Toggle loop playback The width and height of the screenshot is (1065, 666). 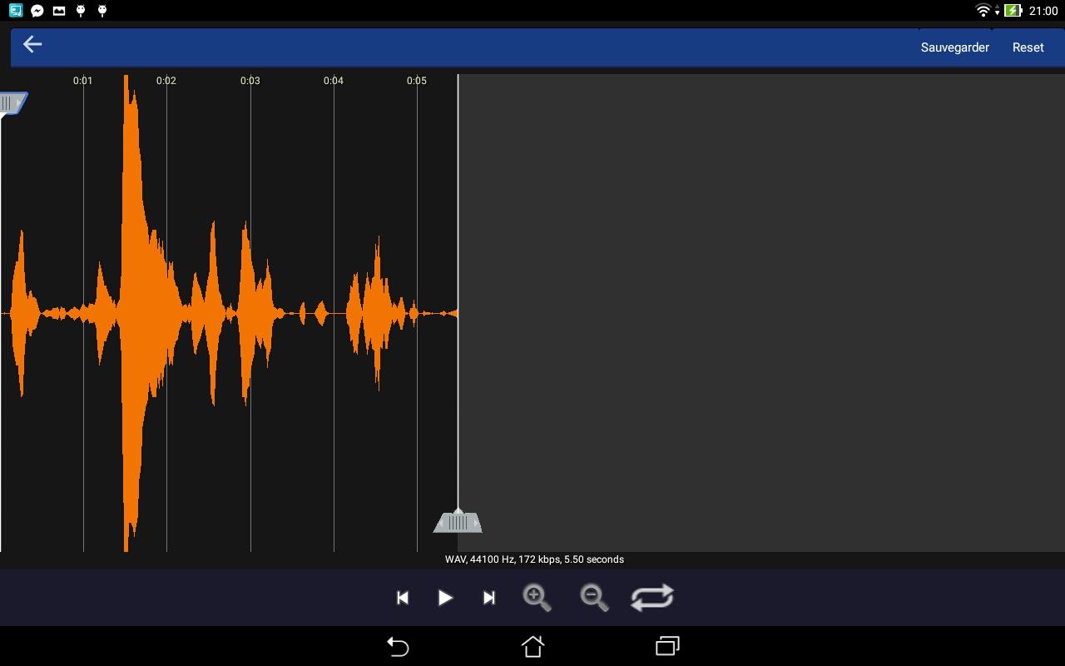point(652,598)
